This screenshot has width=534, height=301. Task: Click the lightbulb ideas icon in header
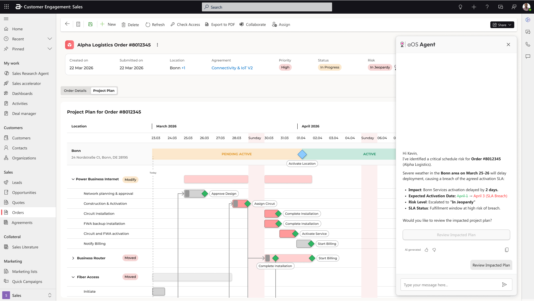point(460,7)
